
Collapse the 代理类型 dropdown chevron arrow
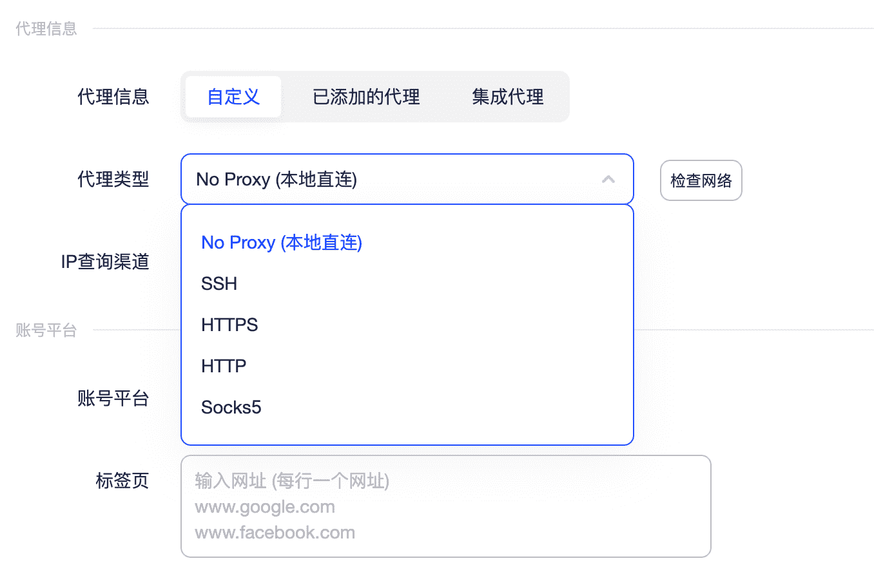pos(608,179)
